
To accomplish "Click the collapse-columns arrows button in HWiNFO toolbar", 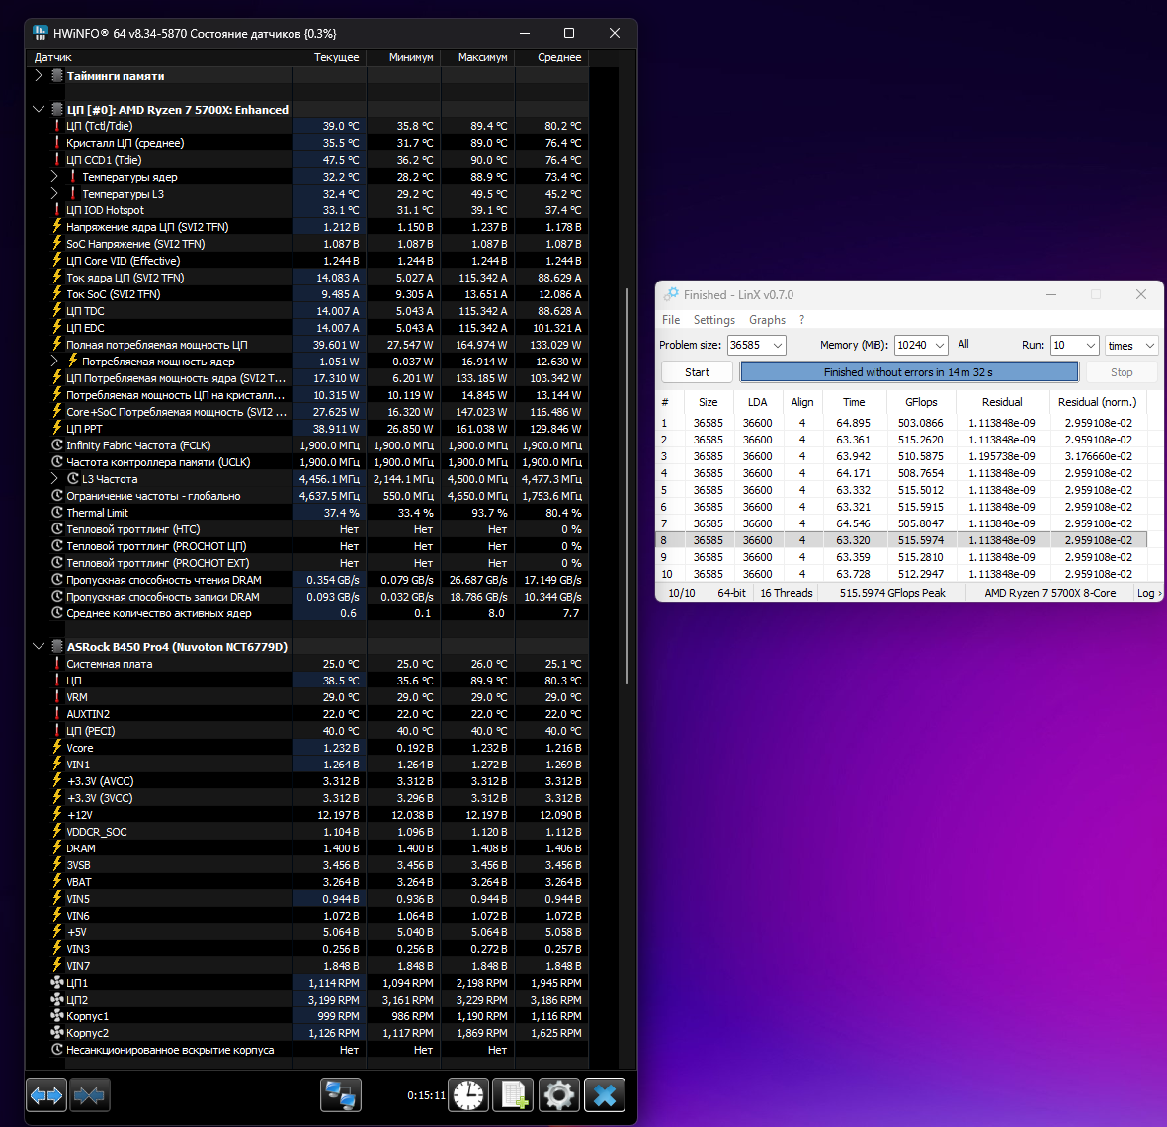I will (x=89, y=1095).
